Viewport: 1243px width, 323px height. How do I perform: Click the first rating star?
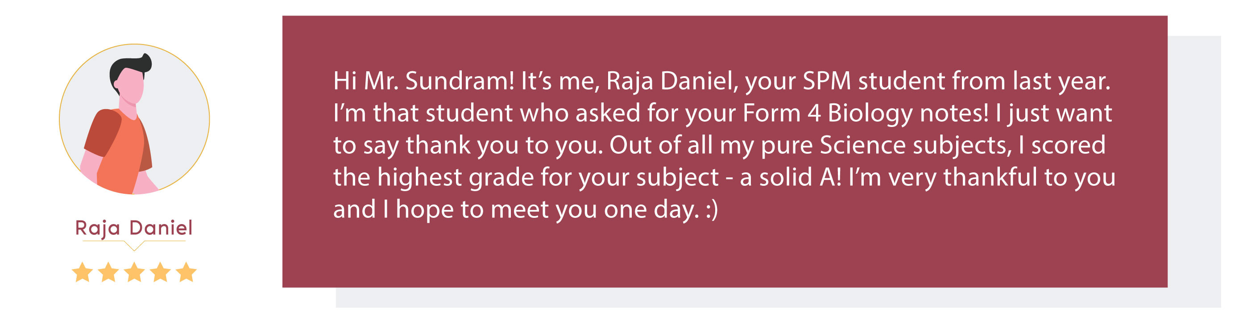pos(83,272)
